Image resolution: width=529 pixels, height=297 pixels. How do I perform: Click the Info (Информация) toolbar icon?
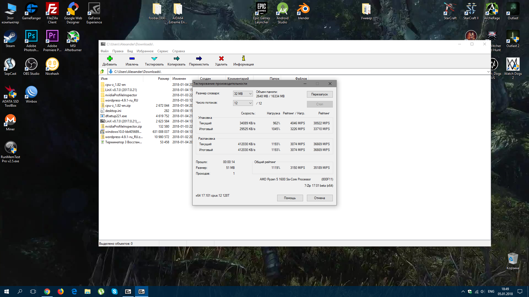tap(243, 59)
